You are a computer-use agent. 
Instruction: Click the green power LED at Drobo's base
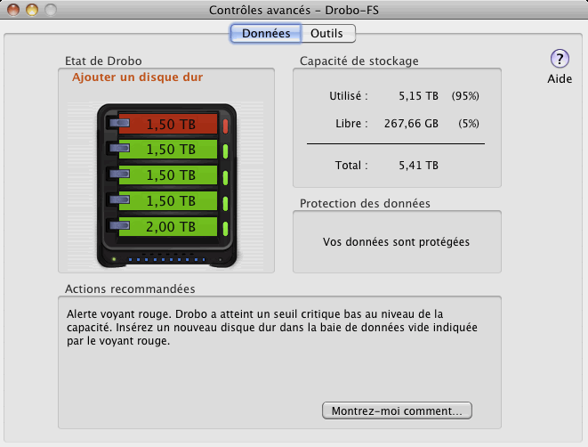point(114,259)
